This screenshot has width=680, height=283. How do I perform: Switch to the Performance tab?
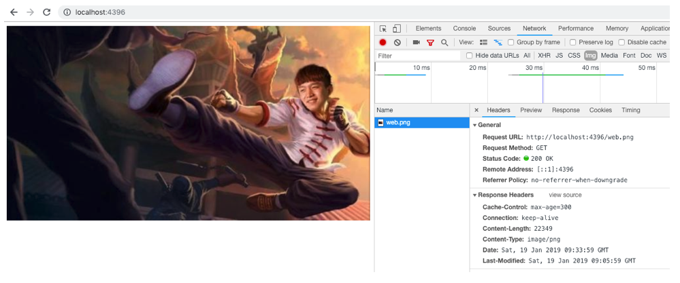tap(575, 29)
